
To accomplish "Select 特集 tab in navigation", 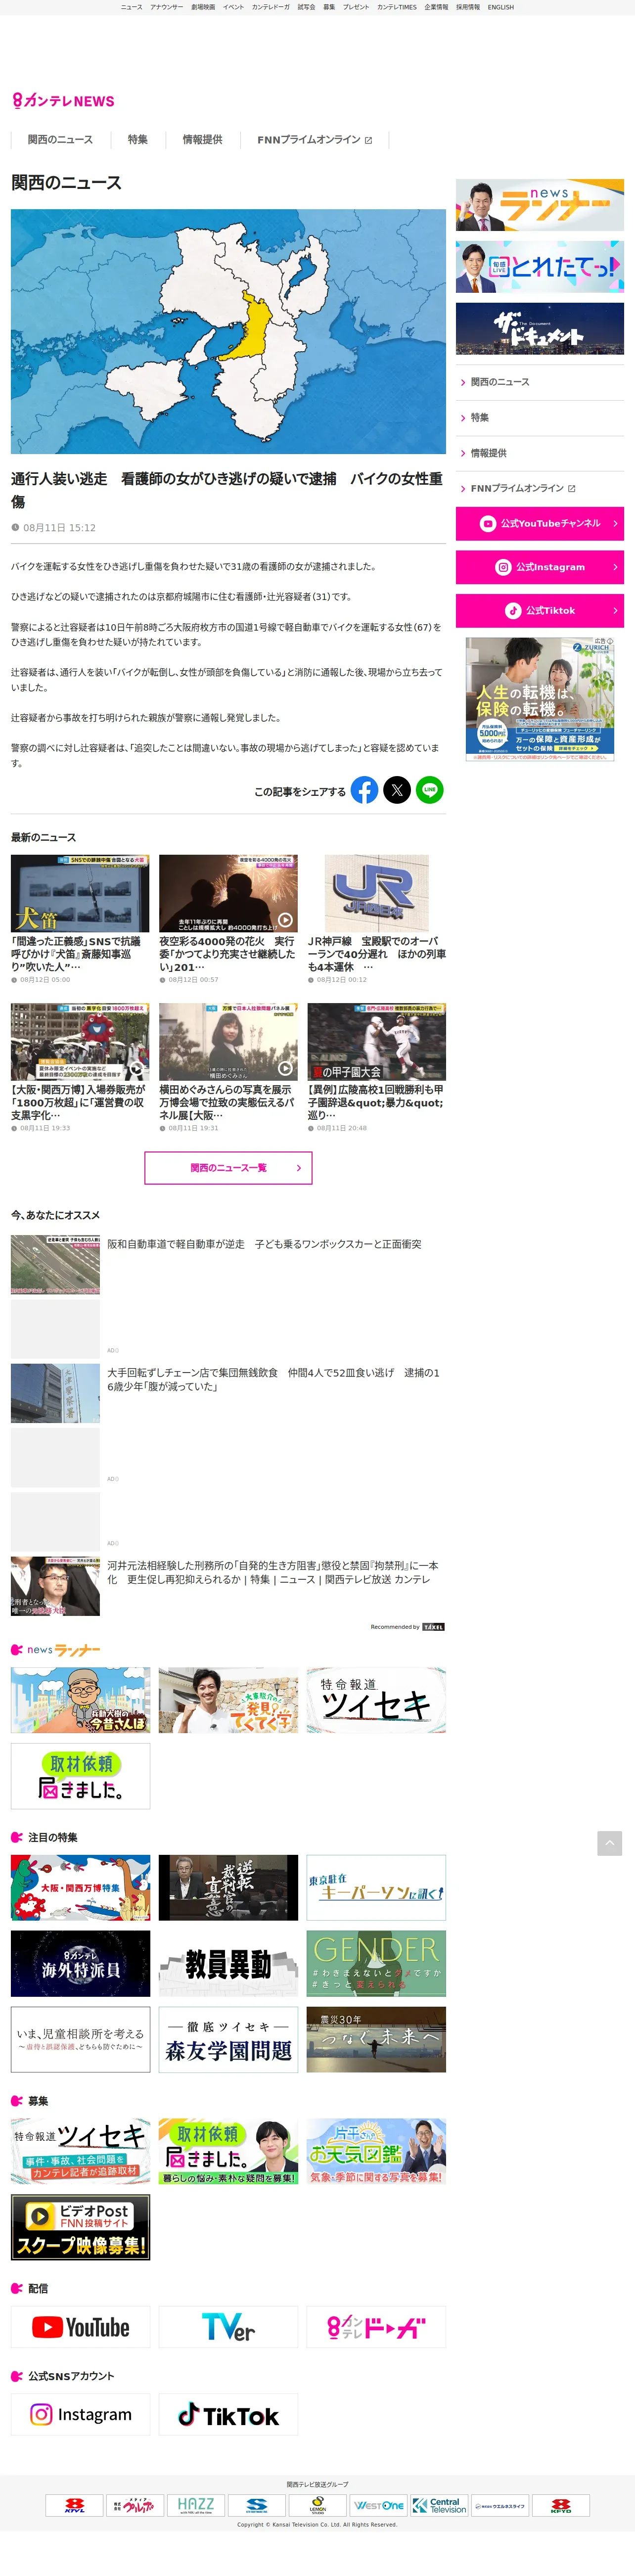I will click(x=138, y=140).
